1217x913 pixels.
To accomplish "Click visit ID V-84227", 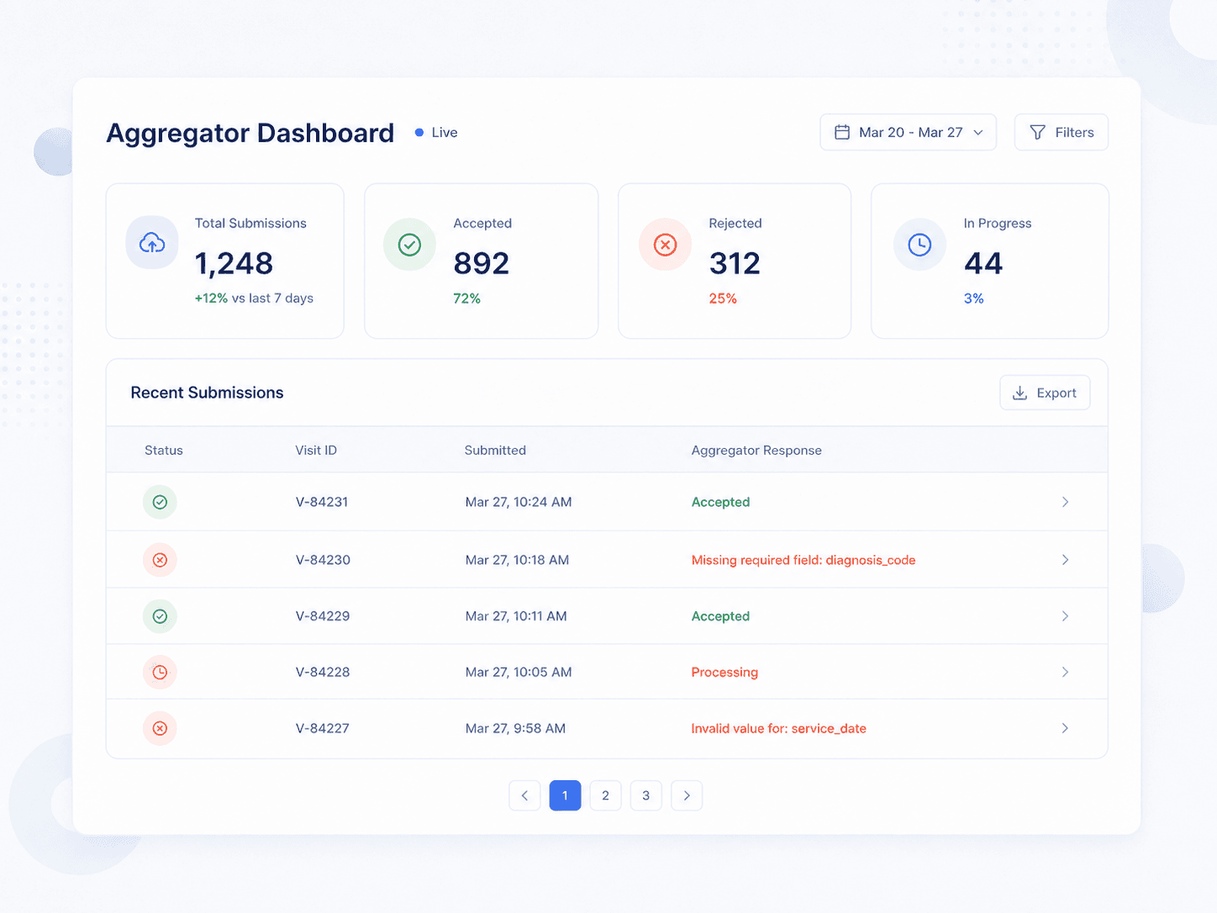I will pos(323,728).
